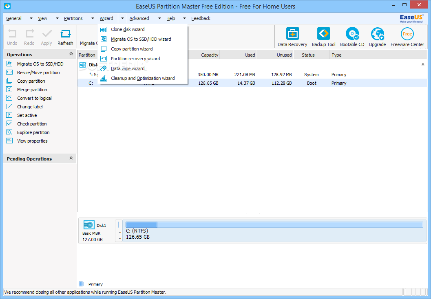
Task: Sort by Unused column header
Action: [x=275, y=55]
